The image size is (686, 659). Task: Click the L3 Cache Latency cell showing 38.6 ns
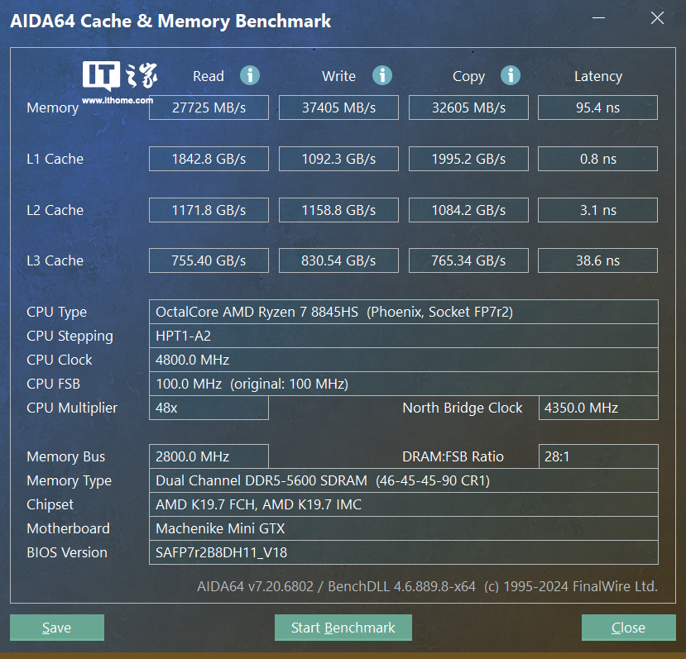[x=597, y=260]
